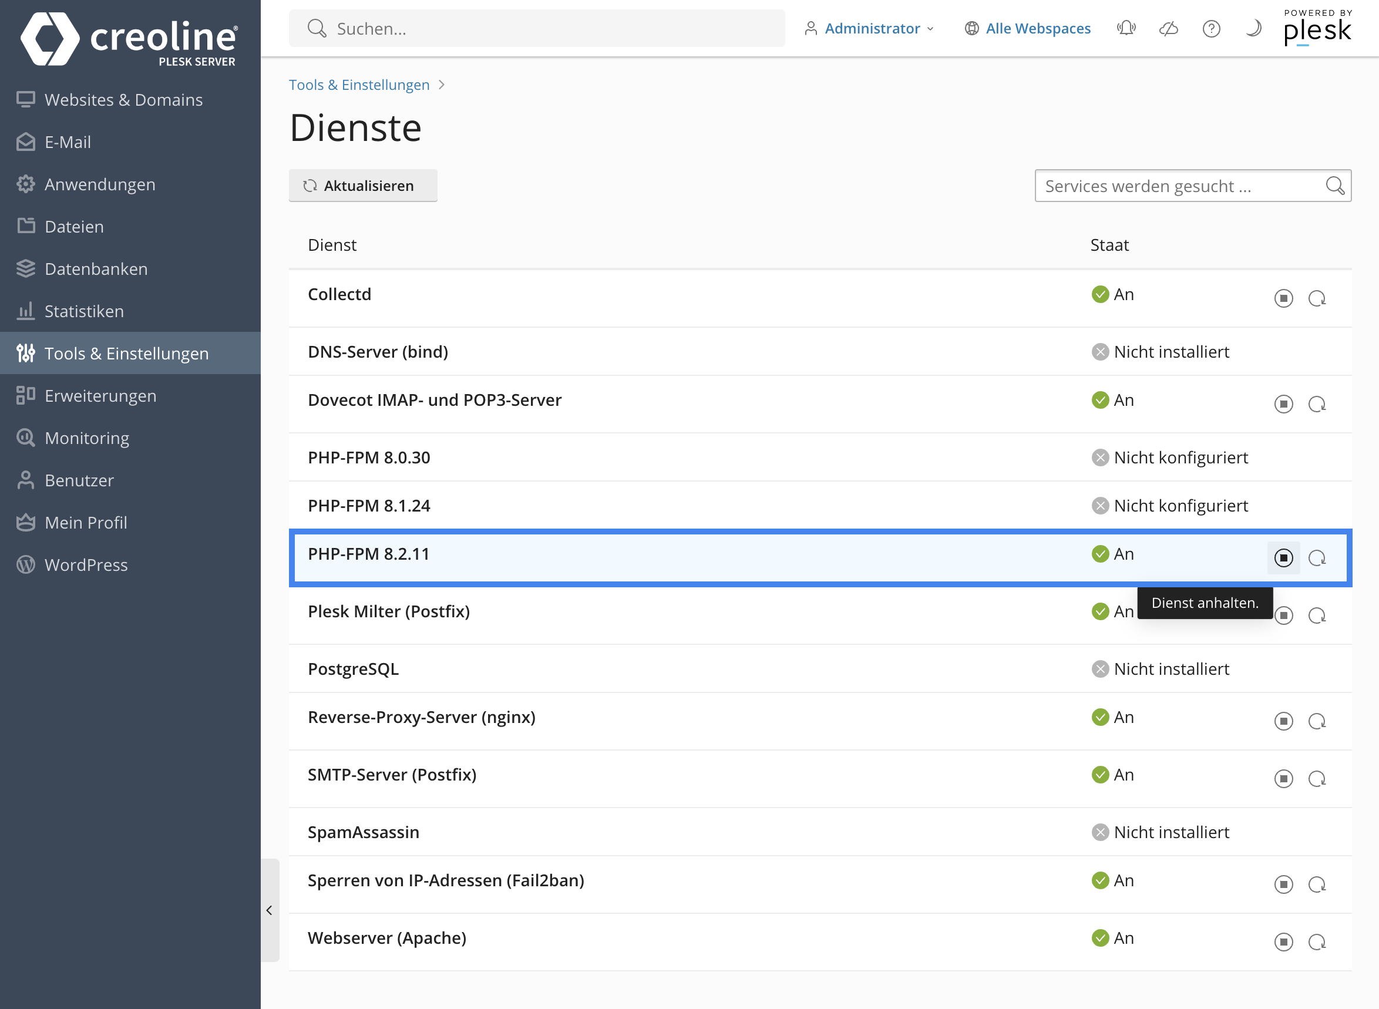1379x1009 pixels.
Task: Stop the PHP-FPM 8.2.11 service
Action: [x=1283, y=557]
